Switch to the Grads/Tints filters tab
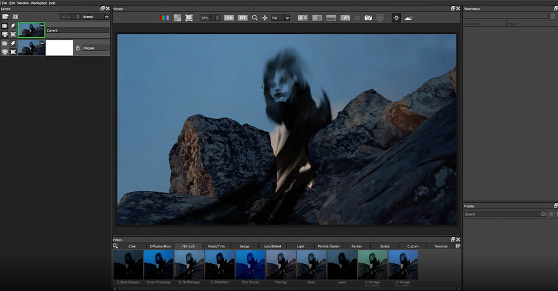 click(216, 246)
